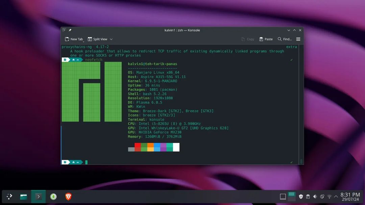Screen dimensions: 365x205
Task: Paste clipboard using the Paste button
Action: pyautogui.click(x=266, y=39)
